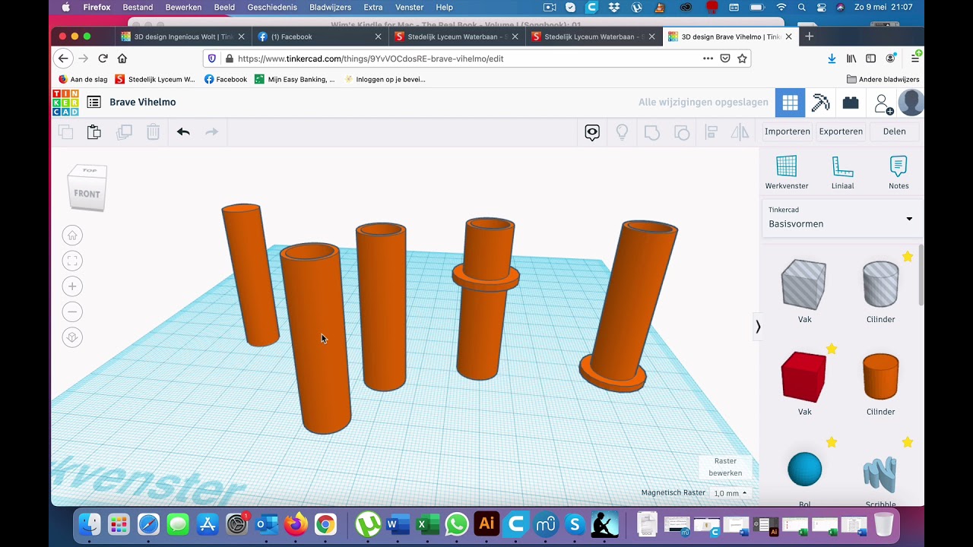The image size is (973, 547).
Task: Toggle the view-all eye icon
Action: [x=592, y=133]
